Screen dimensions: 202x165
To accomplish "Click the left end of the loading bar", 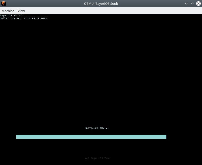I will [17, 137].
